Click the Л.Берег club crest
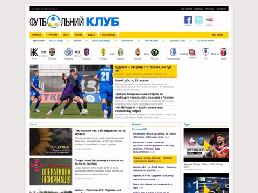Viewport: 258px width, 193px height. 103,53
